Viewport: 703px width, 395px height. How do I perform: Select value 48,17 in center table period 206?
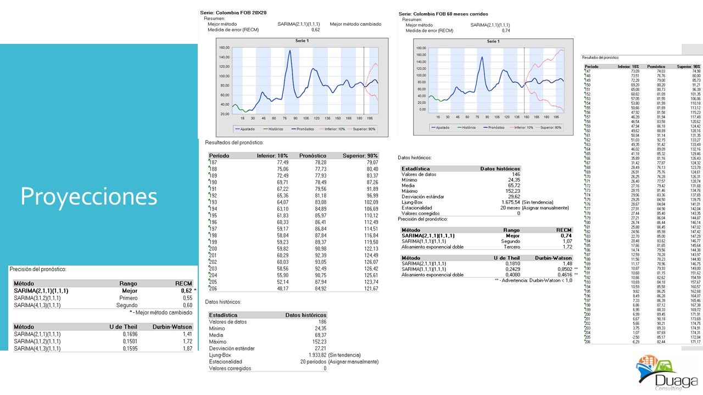coord(282,288)
